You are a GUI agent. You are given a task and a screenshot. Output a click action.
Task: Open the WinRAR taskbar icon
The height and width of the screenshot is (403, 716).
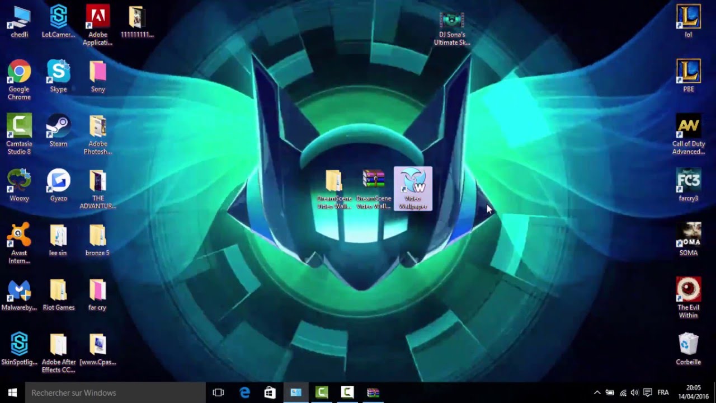[x=373, y=393]
